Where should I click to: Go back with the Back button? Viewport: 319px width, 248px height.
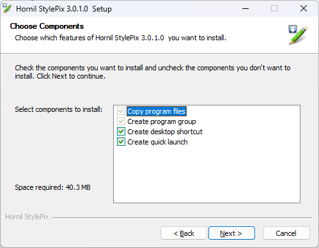(x=183, y=233)
